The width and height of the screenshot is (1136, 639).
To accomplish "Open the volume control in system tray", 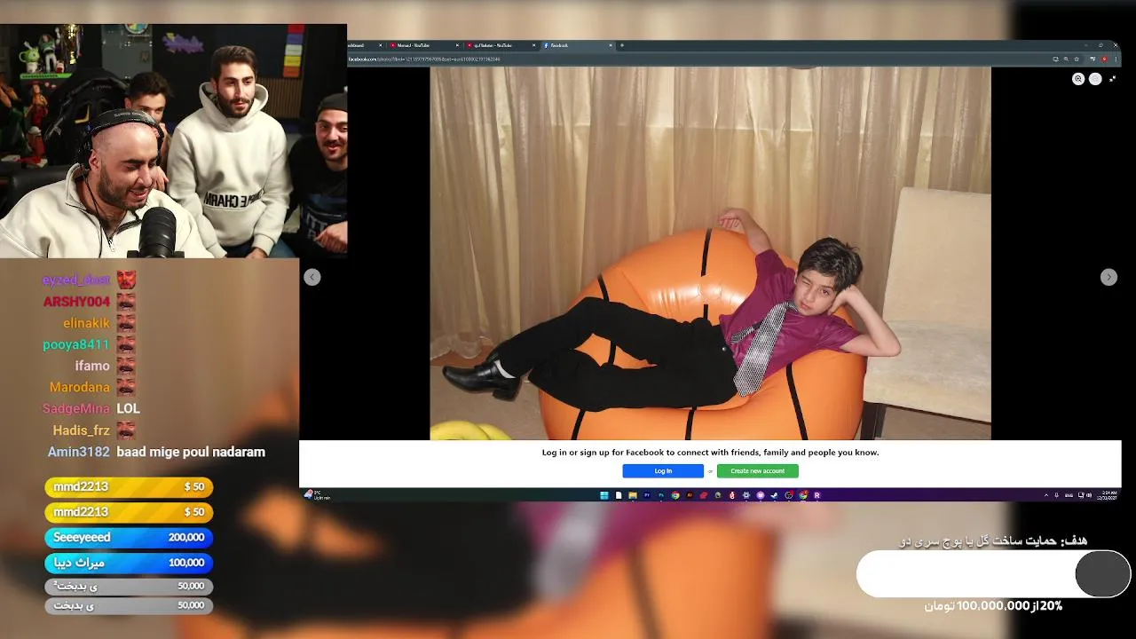I will tap(1089, 495).
